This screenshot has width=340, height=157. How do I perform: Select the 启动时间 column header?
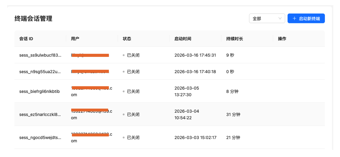click(x=183, y=39)
